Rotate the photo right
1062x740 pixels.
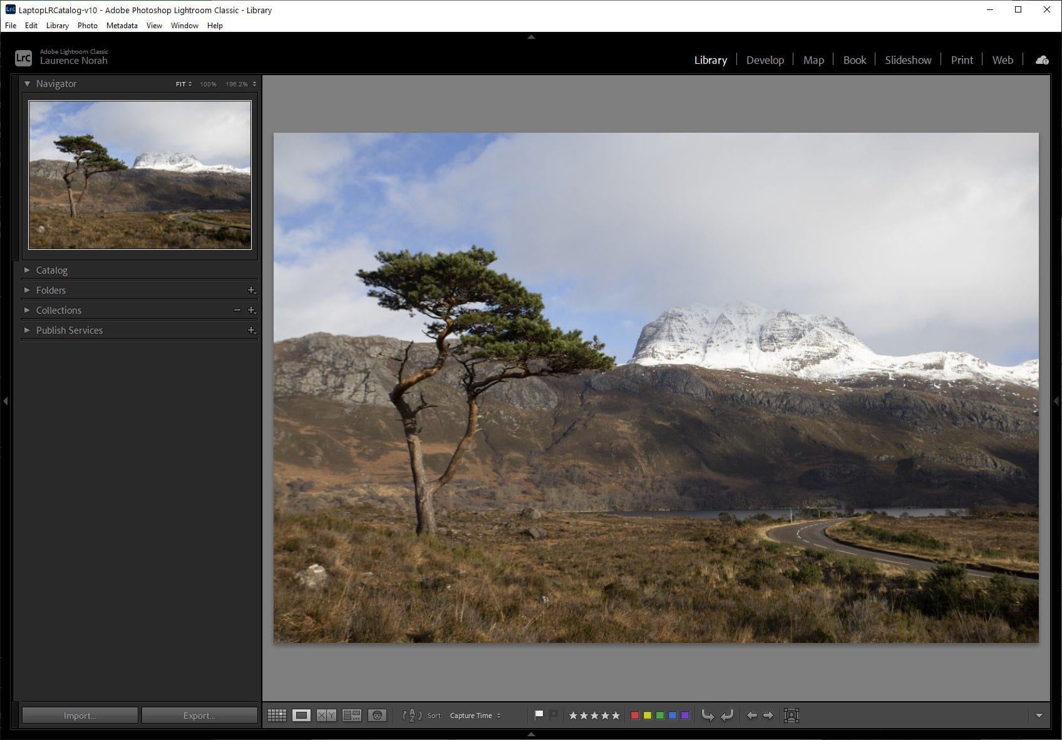(x=727, y=715)
